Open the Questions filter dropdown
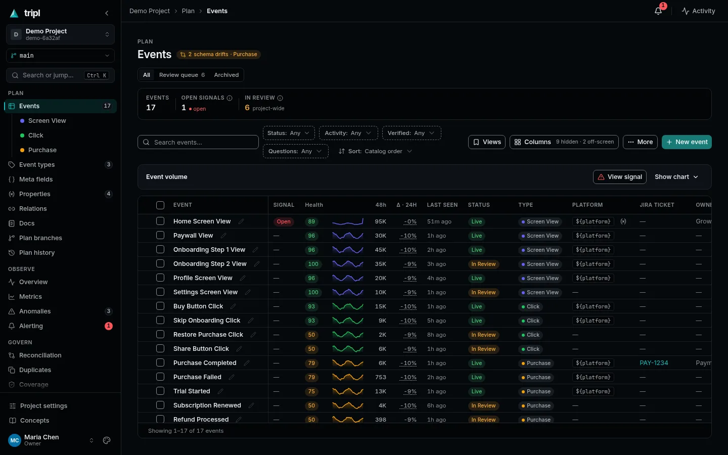Viewport: 728px width, 455px height. 296,151
